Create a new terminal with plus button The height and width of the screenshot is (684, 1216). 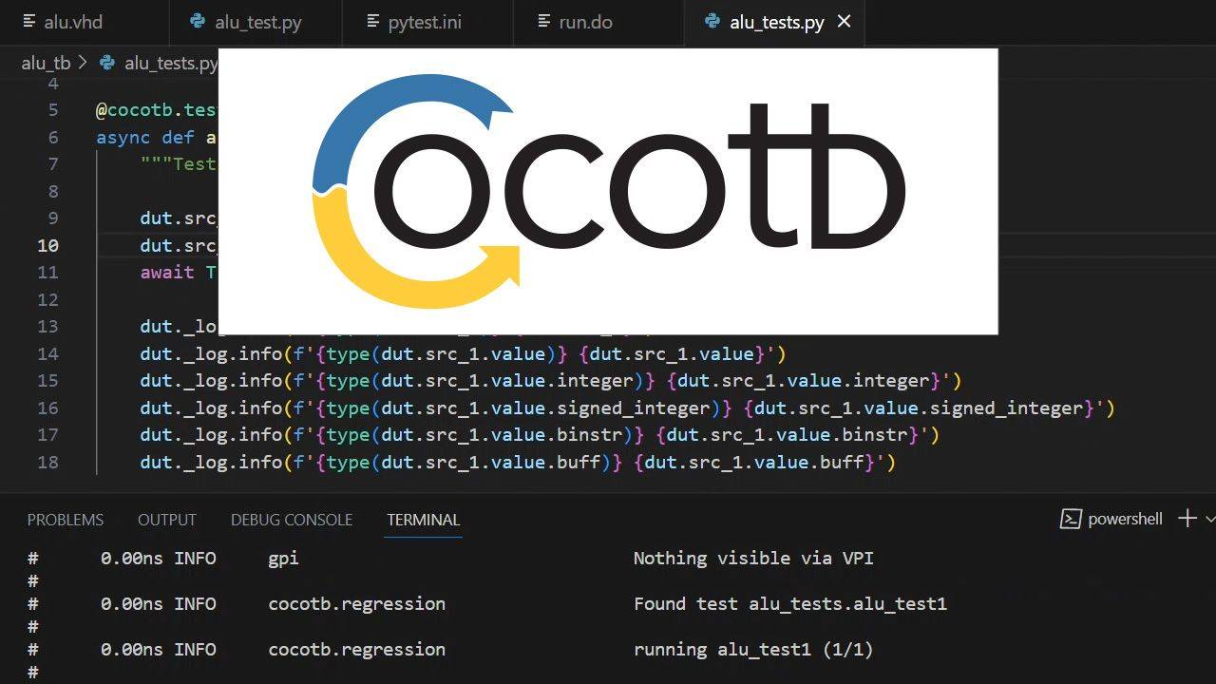(1187, 519)
